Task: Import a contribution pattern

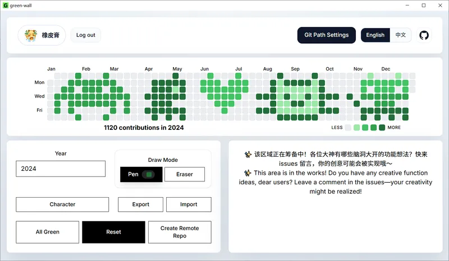Action: tap(189, 204)
